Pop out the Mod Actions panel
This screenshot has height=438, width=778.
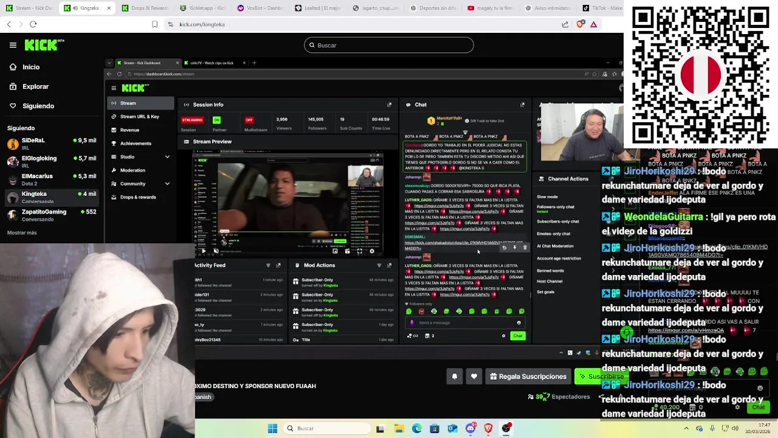click(x=389, y=265)
